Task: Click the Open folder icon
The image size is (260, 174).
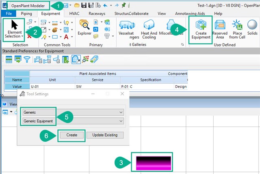Action: (x=77, y=5)
